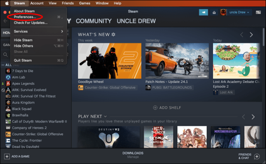Open the Help menu bar item
The image size is (266, 164).
[118, 3]
